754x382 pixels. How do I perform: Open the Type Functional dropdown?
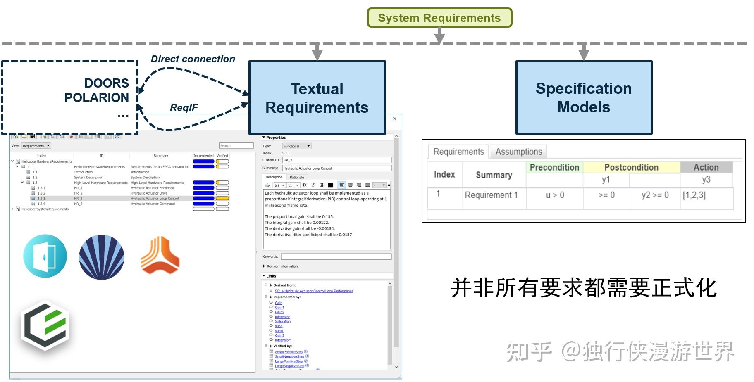point(296,146)
